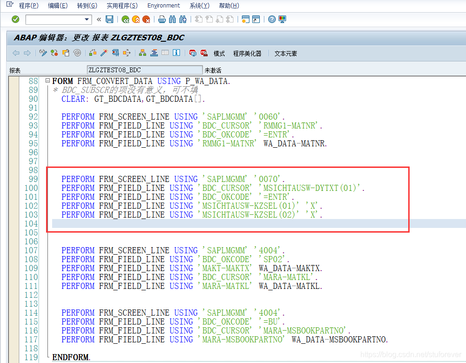466x363 pixels.
Task: Set or delete external breakpoint stop icon
Action: [204, 53]
